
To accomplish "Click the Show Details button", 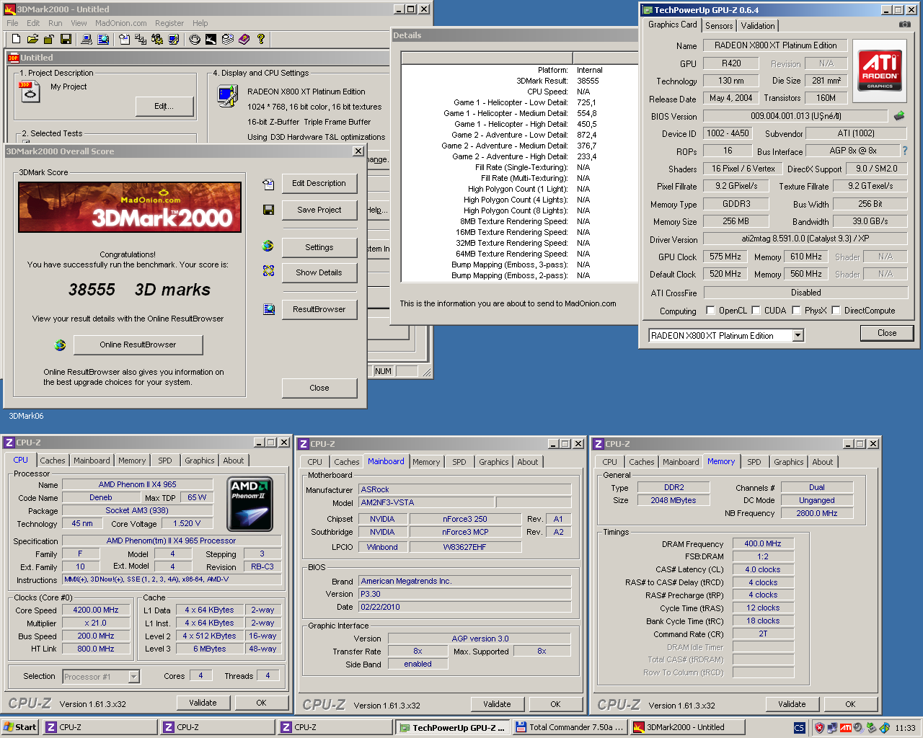I will click(x=319, y=272).
